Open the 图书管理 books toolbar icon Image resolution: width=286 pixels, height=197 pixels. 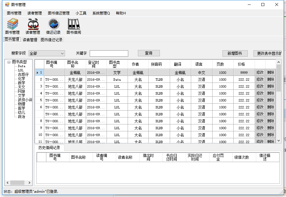12,26
